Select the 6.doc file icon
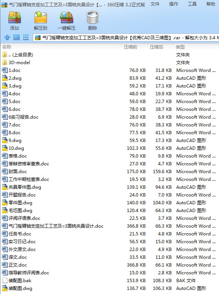The image size is (219, 294). click(5, 109)
